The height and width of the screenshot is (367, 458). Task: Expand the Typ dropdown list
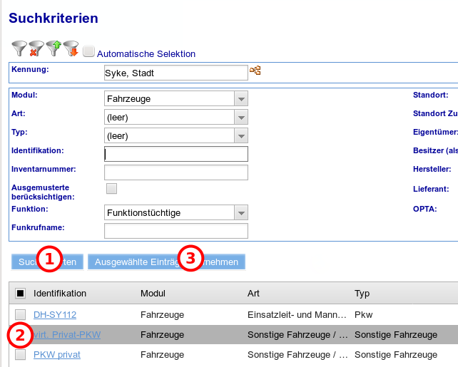click(x=241, y=135)
